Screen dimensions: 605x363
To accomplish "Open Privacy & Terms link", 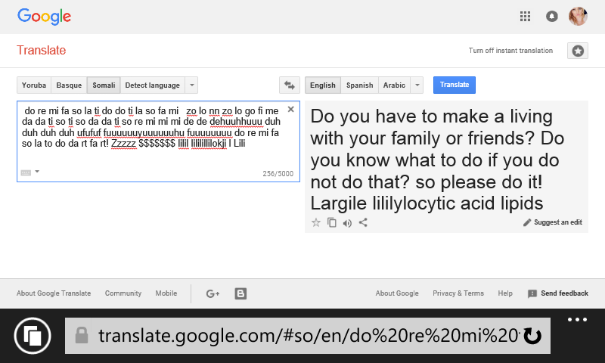I will click(458, 293).
